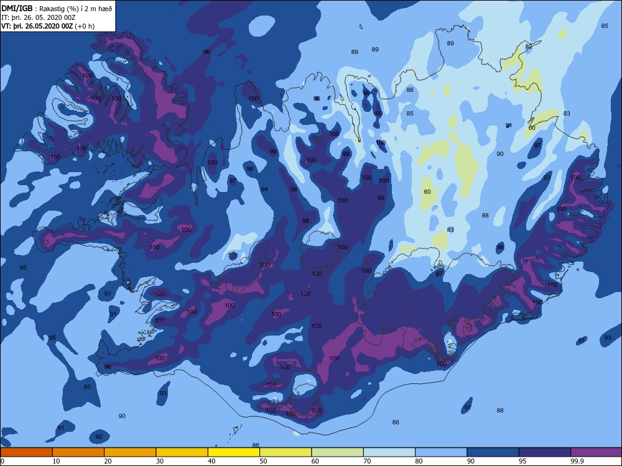Click the dark blue 90–95 legend swatch
This screenshot has width=622, height=466.
coord(493,452)
